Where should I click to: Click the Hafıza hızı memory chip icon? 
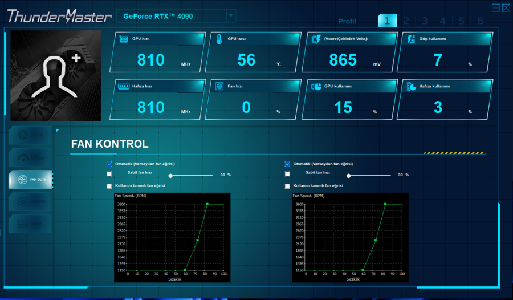[124, 87]
